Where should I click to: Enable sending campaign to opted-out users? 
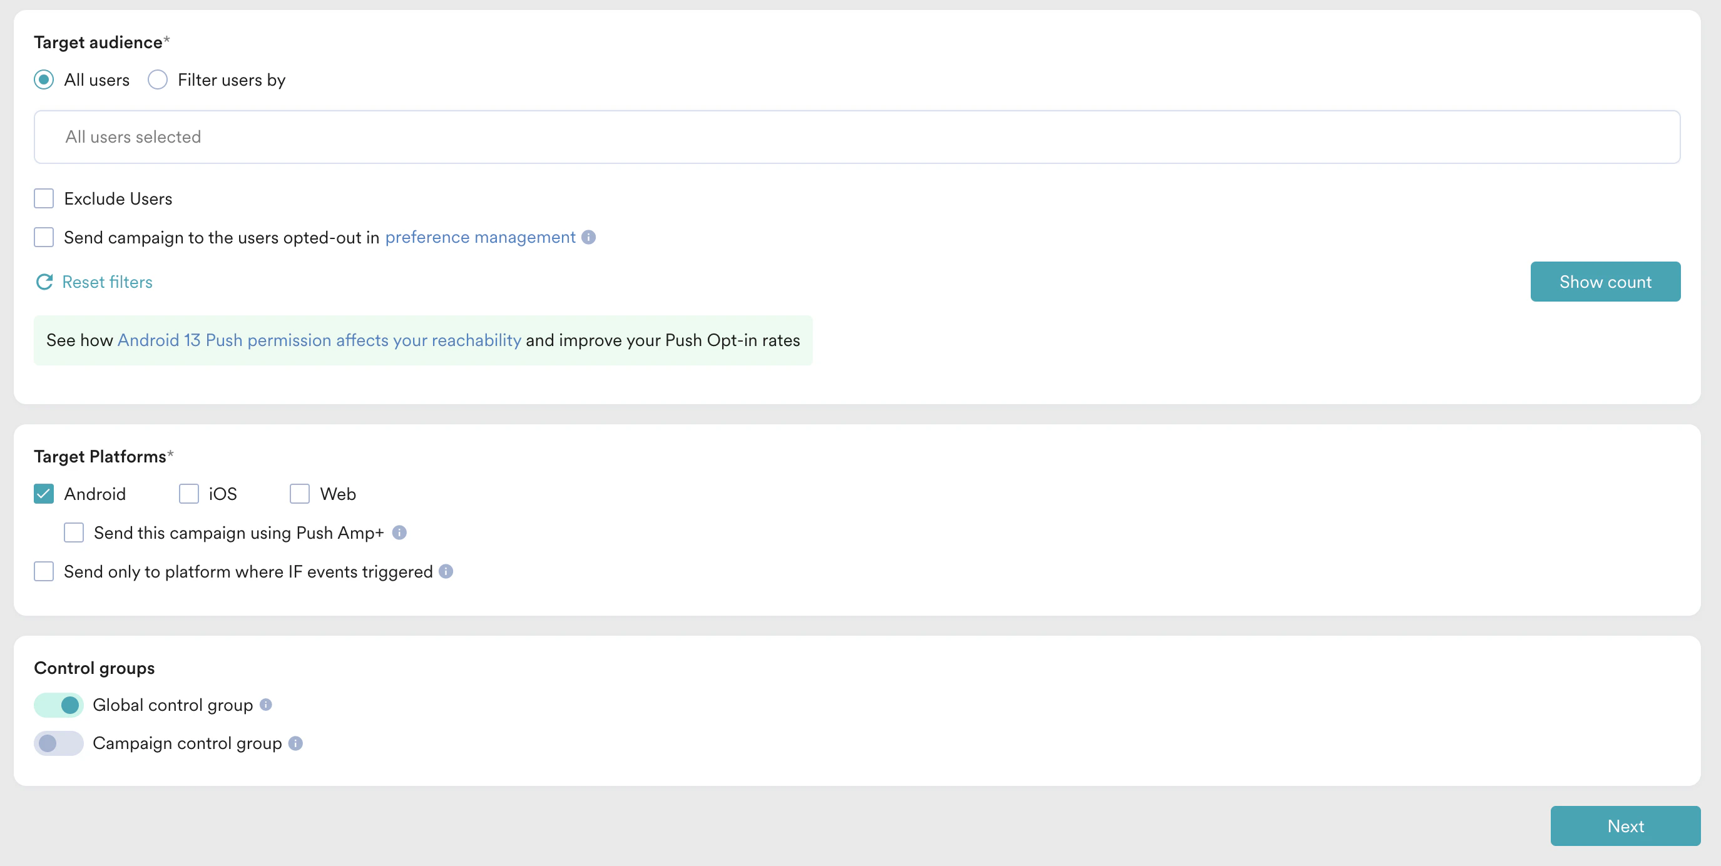pos(44,237)
